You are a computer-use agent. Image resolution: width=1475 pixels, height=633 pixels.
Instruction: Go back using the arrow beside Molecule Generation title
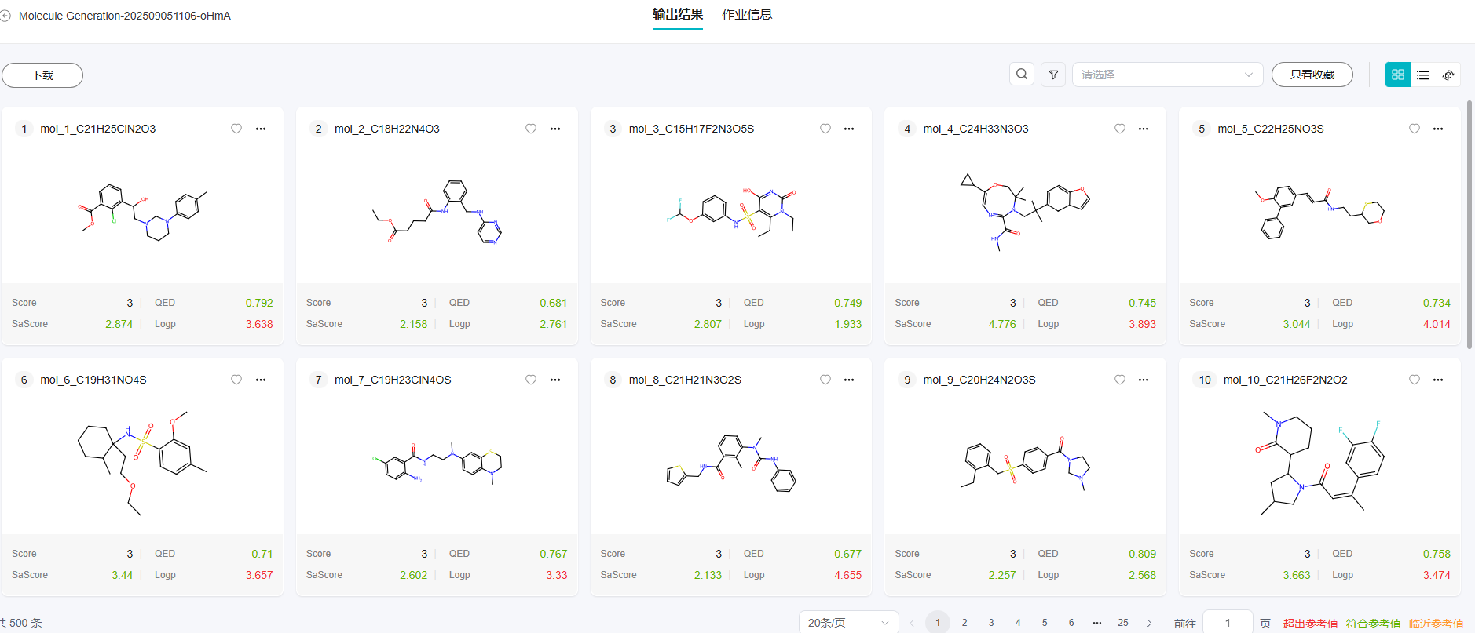pos(5,16)
